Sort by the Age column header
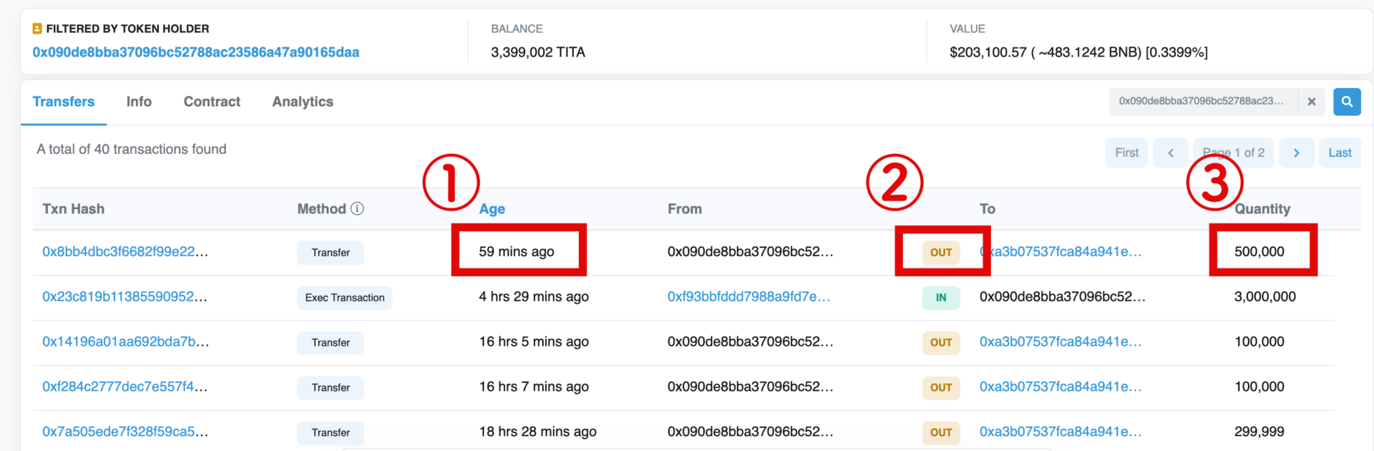Screen dimensions: 1374x451 [492, 209]
